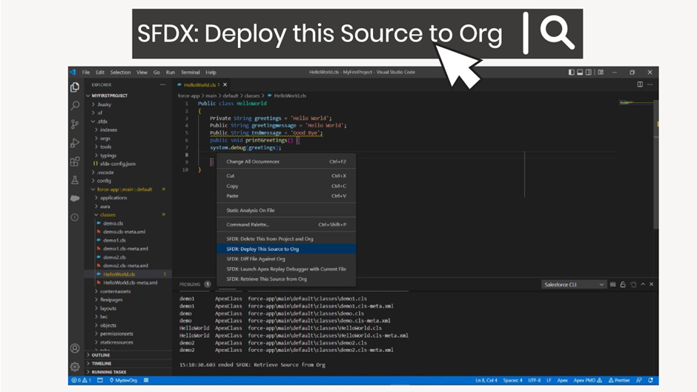This screenshot has height=392, width=697.
Task: Click the Apex language mode indicator
Action: [x=562, y=380]
